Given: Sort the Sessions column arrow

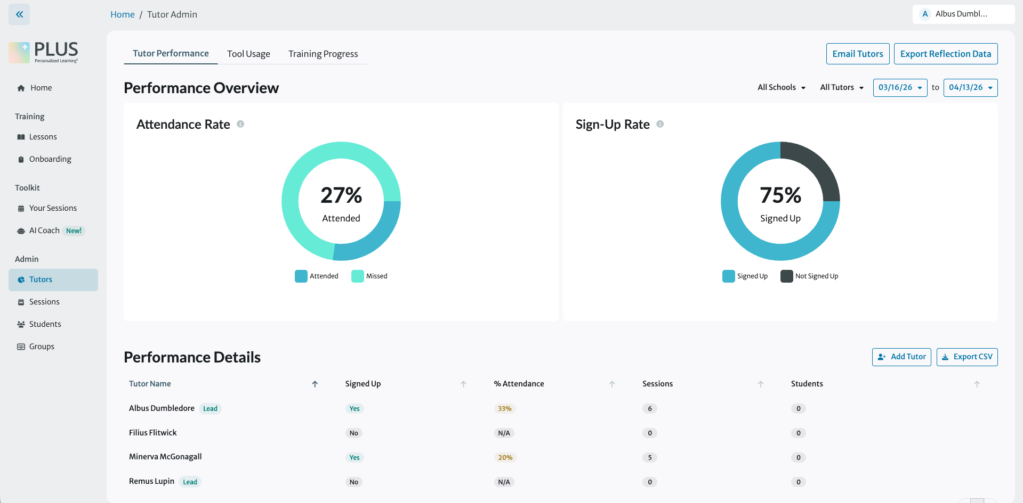Looking at the screenshot, I should point(761,384).
